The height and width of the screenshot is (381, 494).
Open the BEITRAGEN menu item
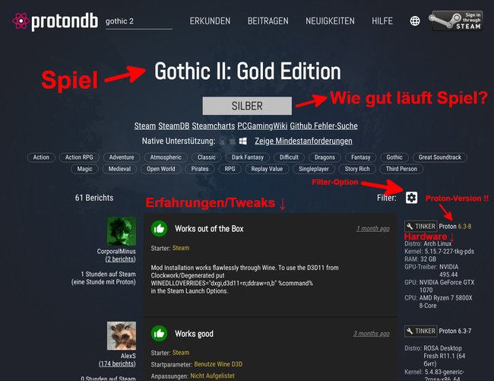pyautogui.click(x=268, y=21)
